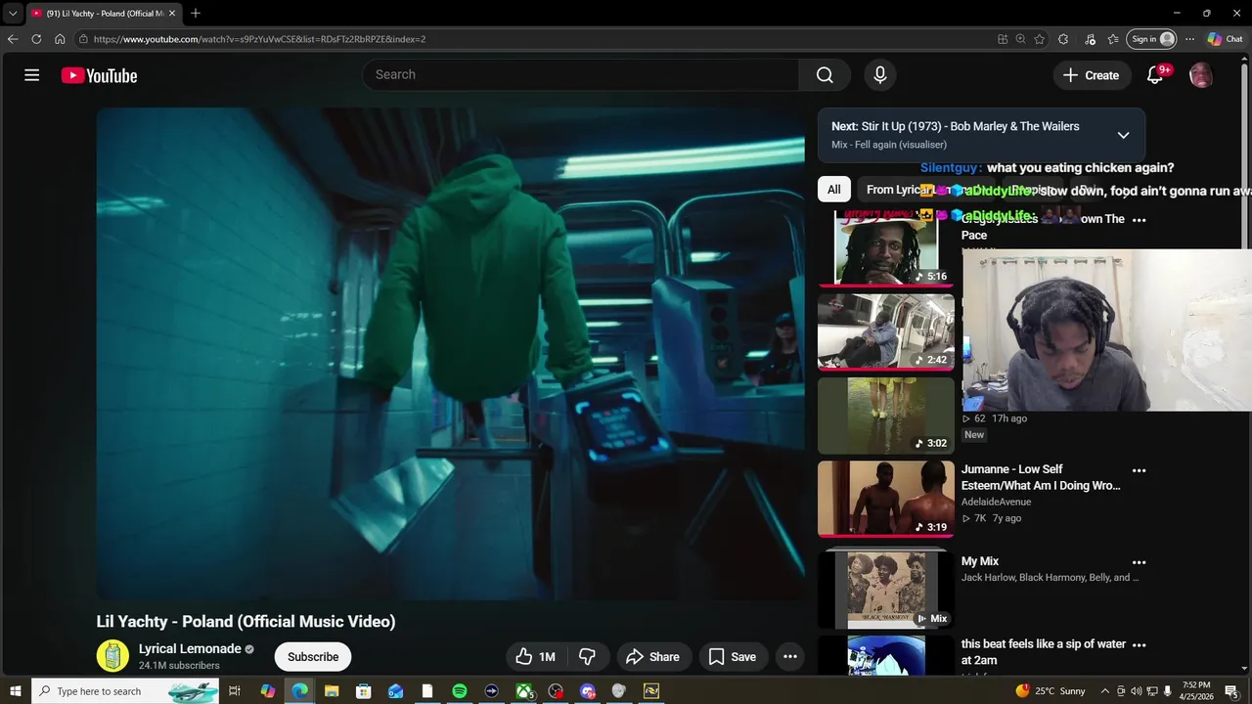
Task: Open Task View on the taskbar
Action: 235,691
